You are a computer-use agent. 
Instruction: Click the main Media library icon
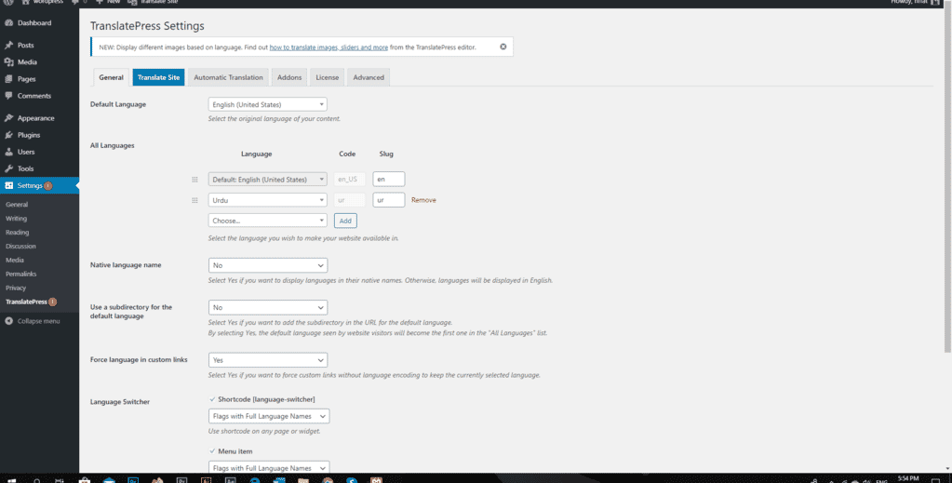(8, 62)
